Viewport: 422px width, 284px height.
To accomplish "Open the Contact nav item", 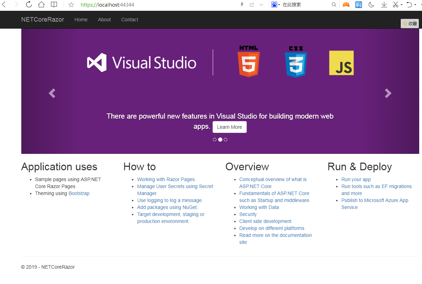I will pos(130,20).
